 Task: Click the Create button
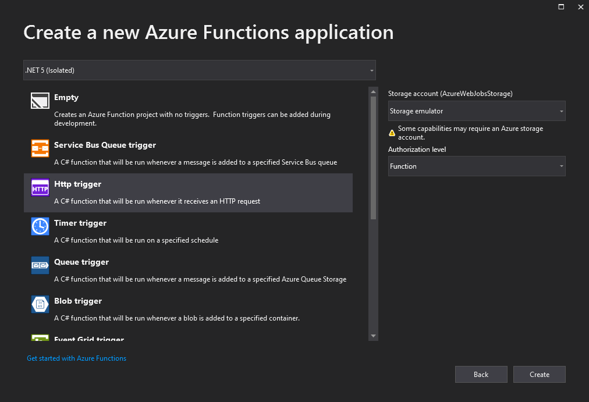(539, 374)
